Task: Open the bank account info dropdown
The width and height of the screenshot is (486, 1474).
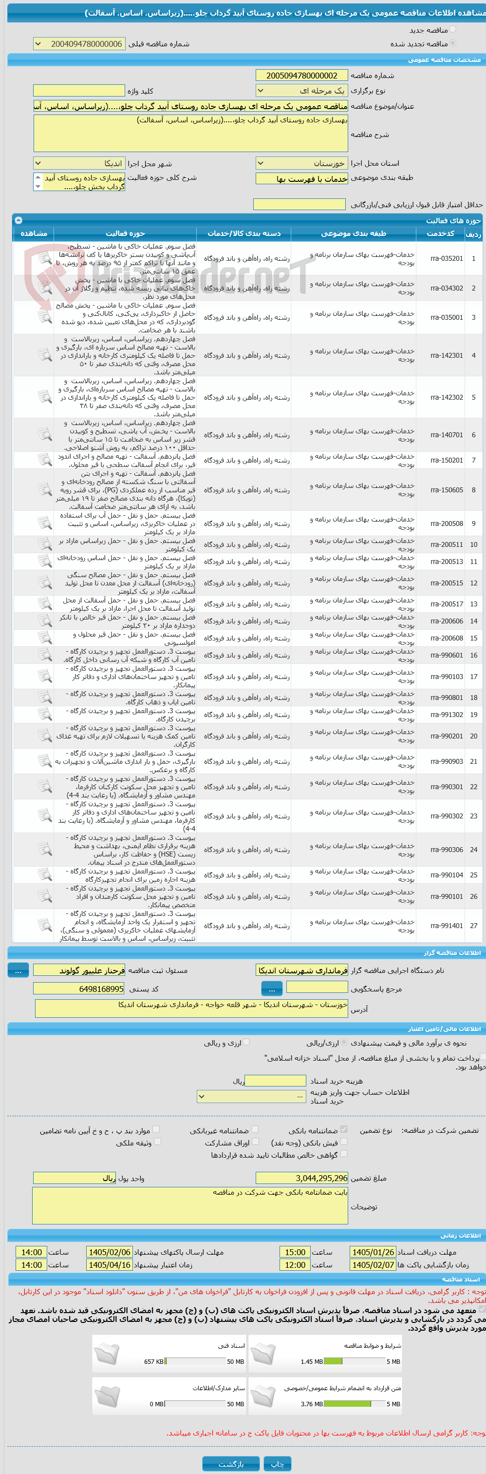Action: [252, 1096]
